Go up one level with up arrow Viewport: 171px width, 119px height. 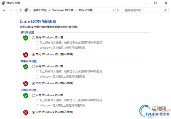pos(21,10)
